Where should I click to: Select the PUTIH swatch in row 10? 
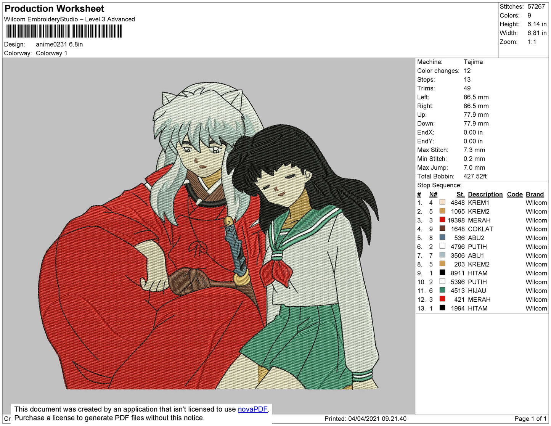(x=442, y=281)
